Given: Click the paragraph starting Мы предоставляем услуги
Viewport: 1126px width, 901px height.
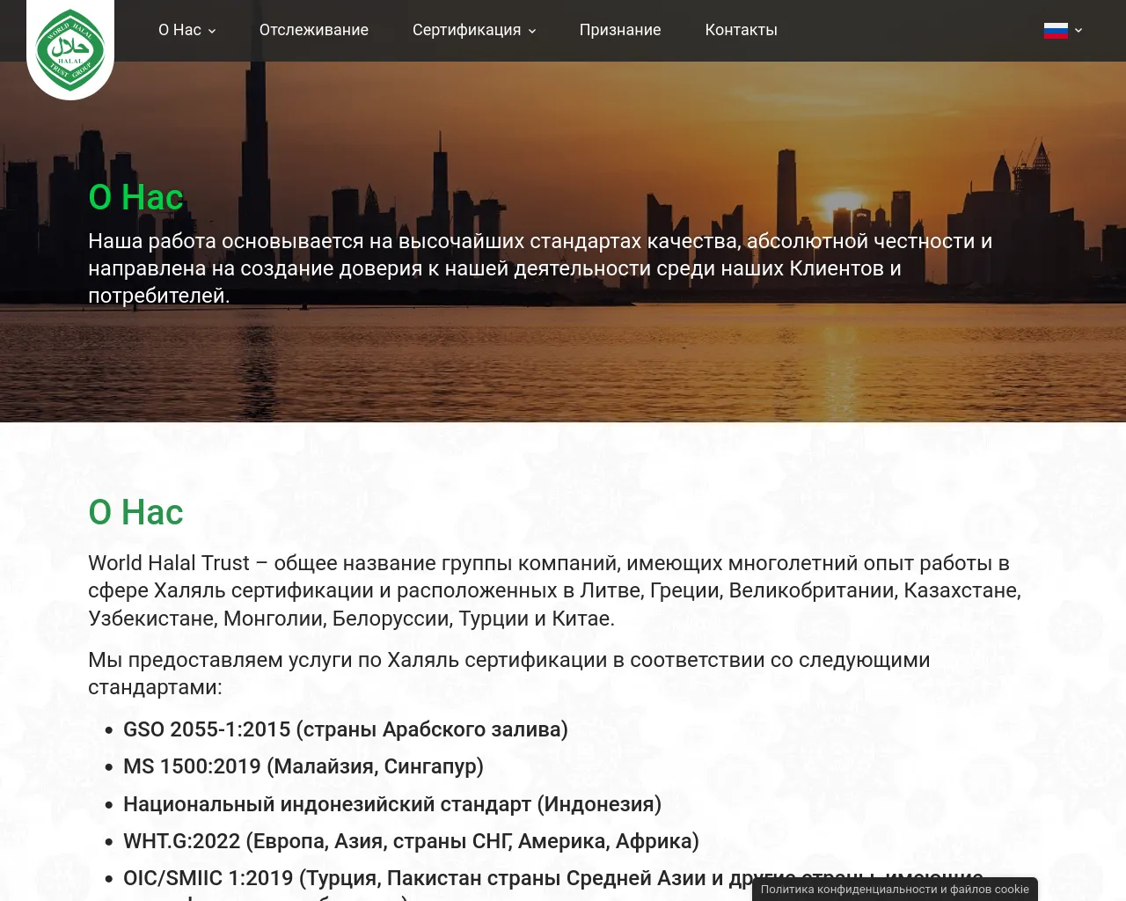Looking at the screenshot, I should point(509,673).
